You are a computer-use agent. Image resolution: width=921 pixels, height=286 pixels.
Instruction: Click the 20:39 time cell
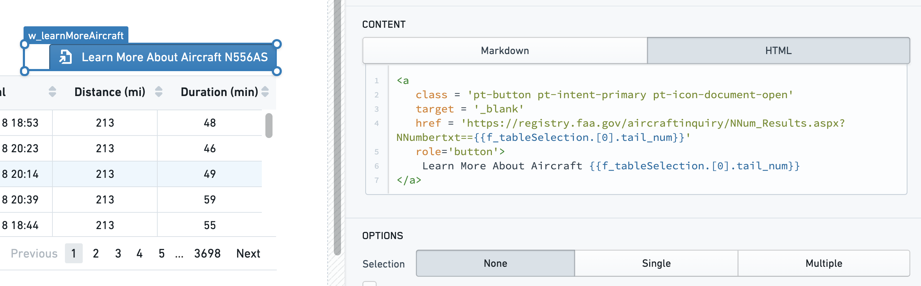[26, 200]
